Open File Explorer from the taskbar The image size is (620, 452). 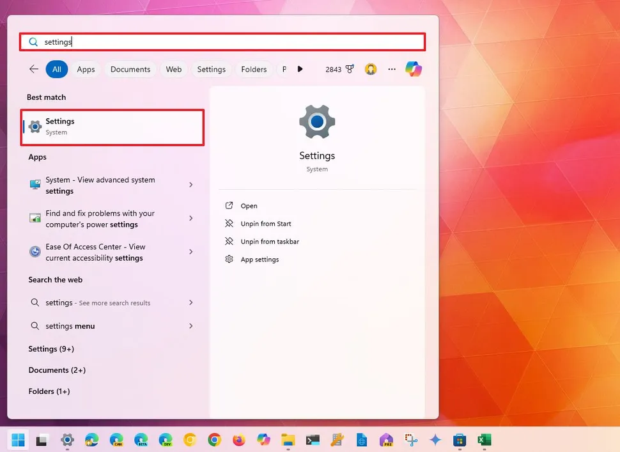point(288,440)
